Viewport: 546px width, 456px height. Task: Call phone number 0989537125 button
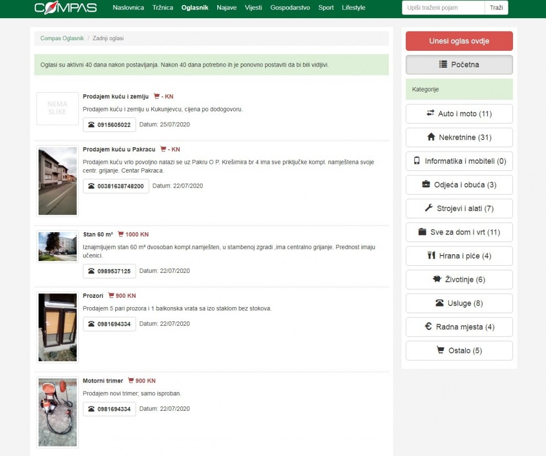pos(109,271)
